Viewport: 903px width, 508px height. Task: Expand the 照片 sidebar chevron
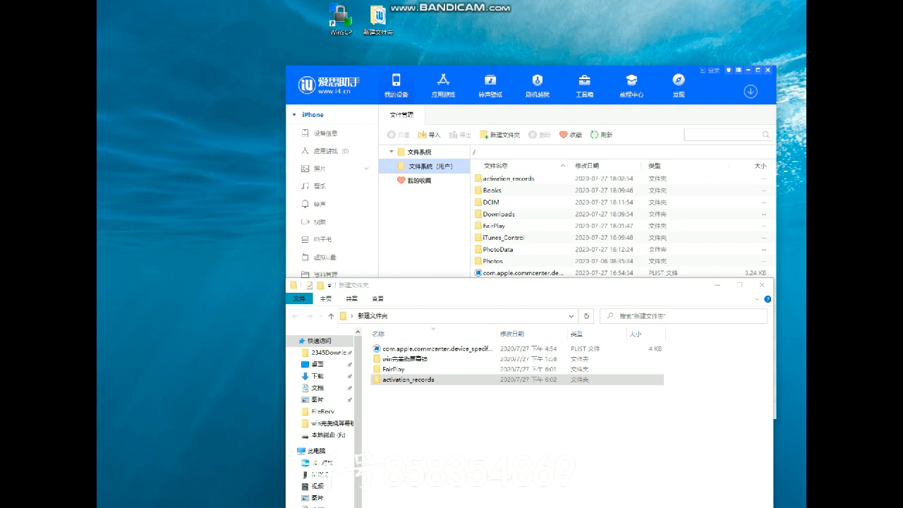(x=366, y=169)
